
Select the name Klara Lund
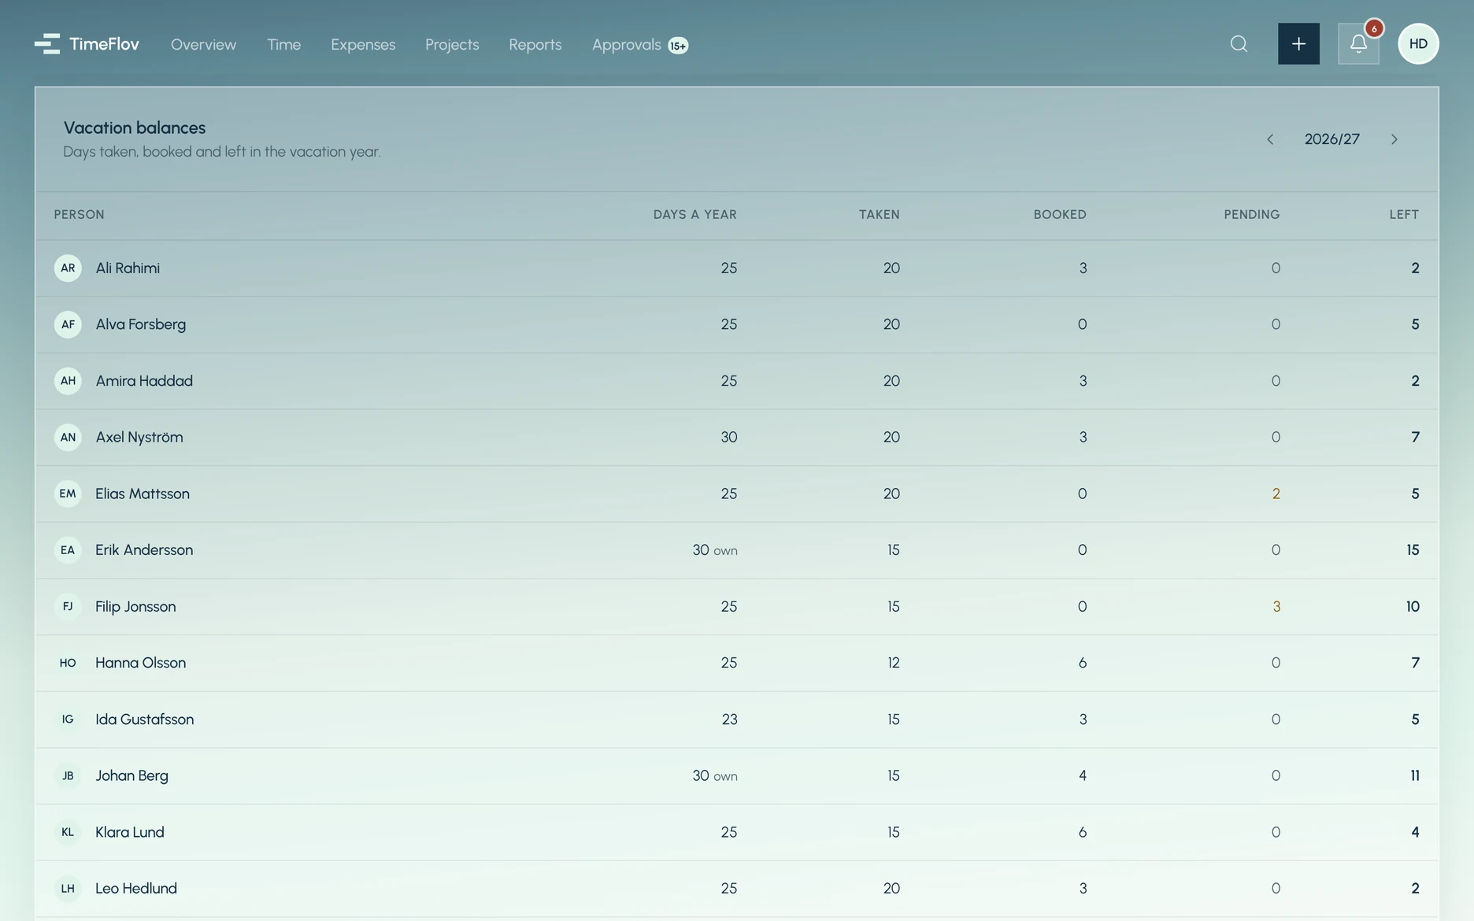pyautogui.click(x=130, y=832)
